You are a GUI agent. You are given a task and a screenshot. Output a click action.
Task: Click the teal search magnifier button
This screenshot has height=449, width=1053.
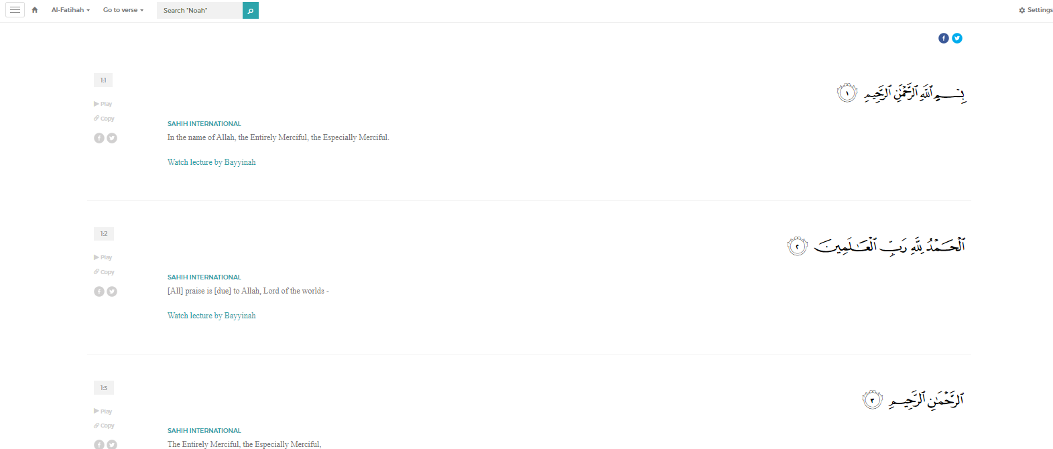click(251, 11)
